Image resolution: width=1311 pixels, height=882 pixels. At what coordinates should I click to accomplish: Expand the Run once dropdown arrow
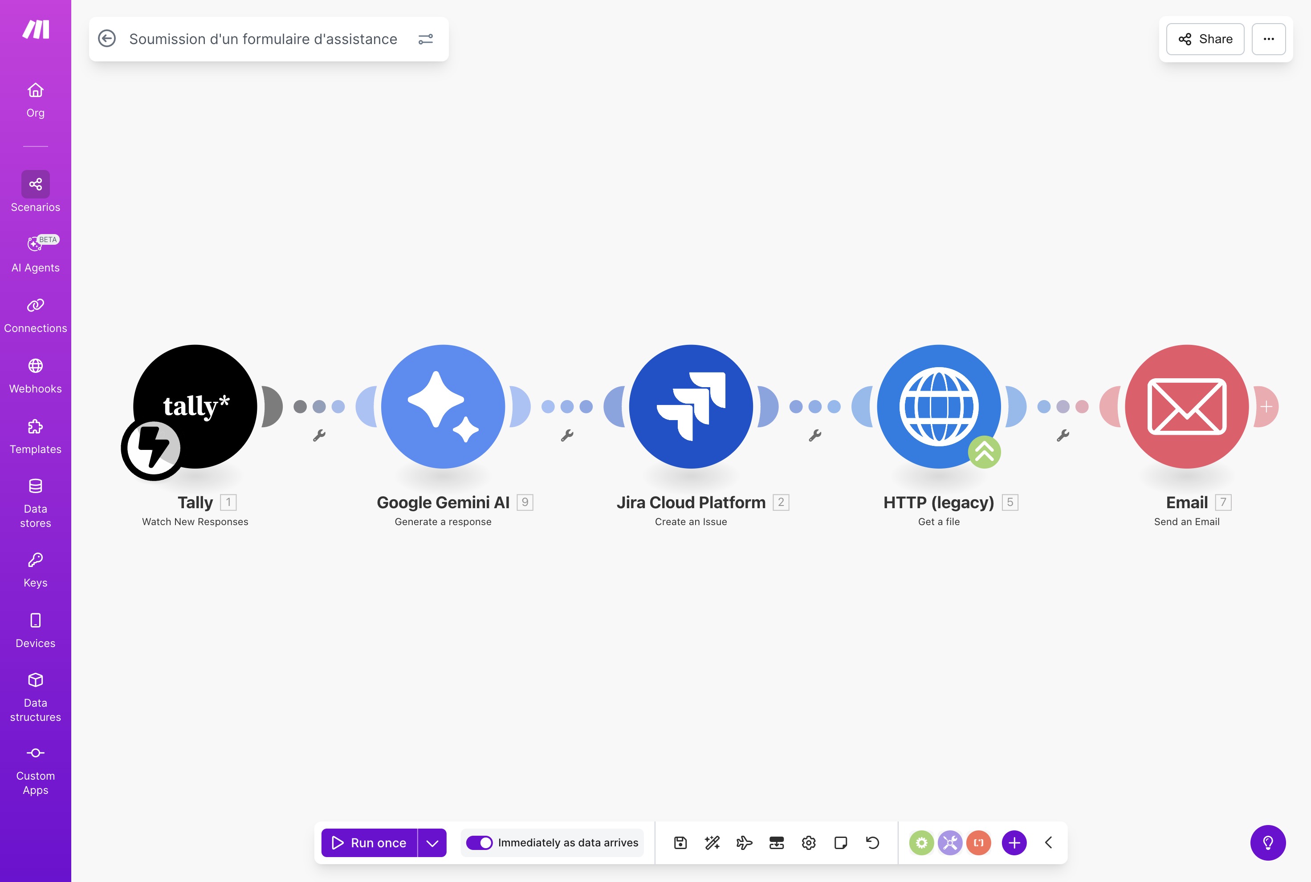(432, 843)
